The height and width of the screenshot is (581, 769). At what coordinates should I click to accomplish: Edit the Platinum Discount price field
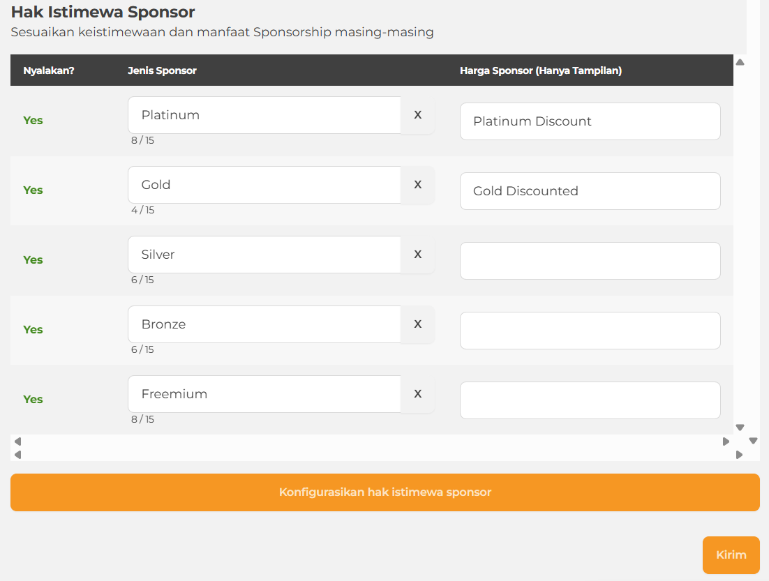pos(590,121)
